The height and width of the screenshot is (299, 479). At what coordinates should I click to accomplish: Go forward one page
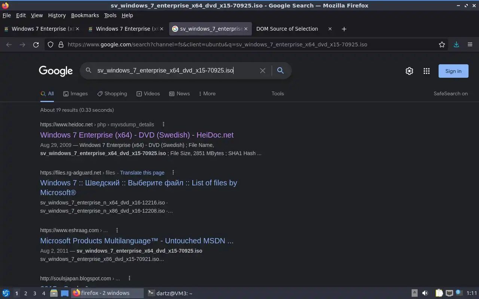click(x=22, y=44)
